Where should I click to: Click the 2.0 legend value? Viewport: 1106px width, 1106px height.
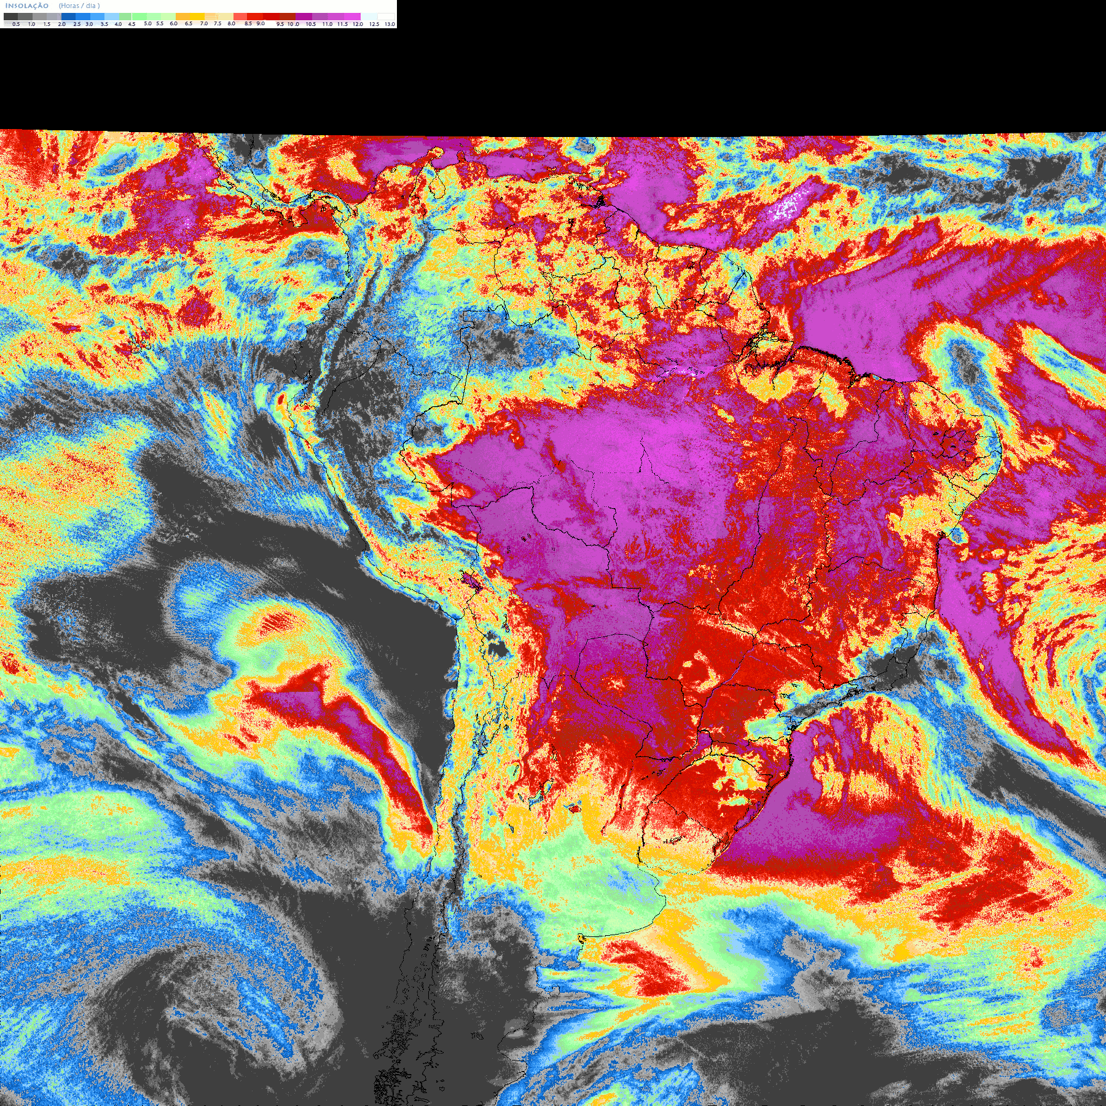pos(62,24)
